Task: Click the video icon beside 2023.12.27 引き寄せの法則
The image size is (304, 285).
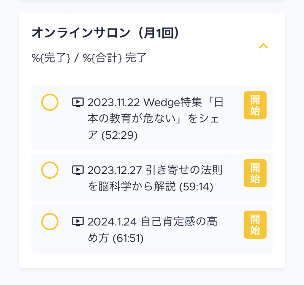Action: (78, 170)
